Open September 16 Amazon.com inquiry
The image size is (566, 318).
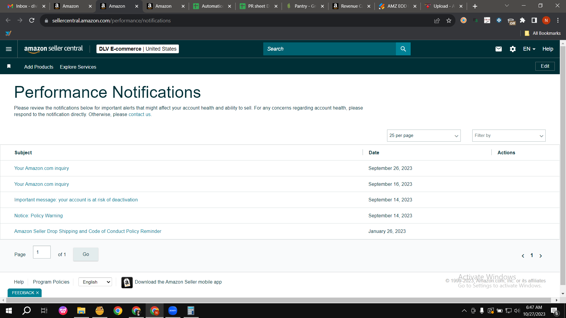(42, 184)
